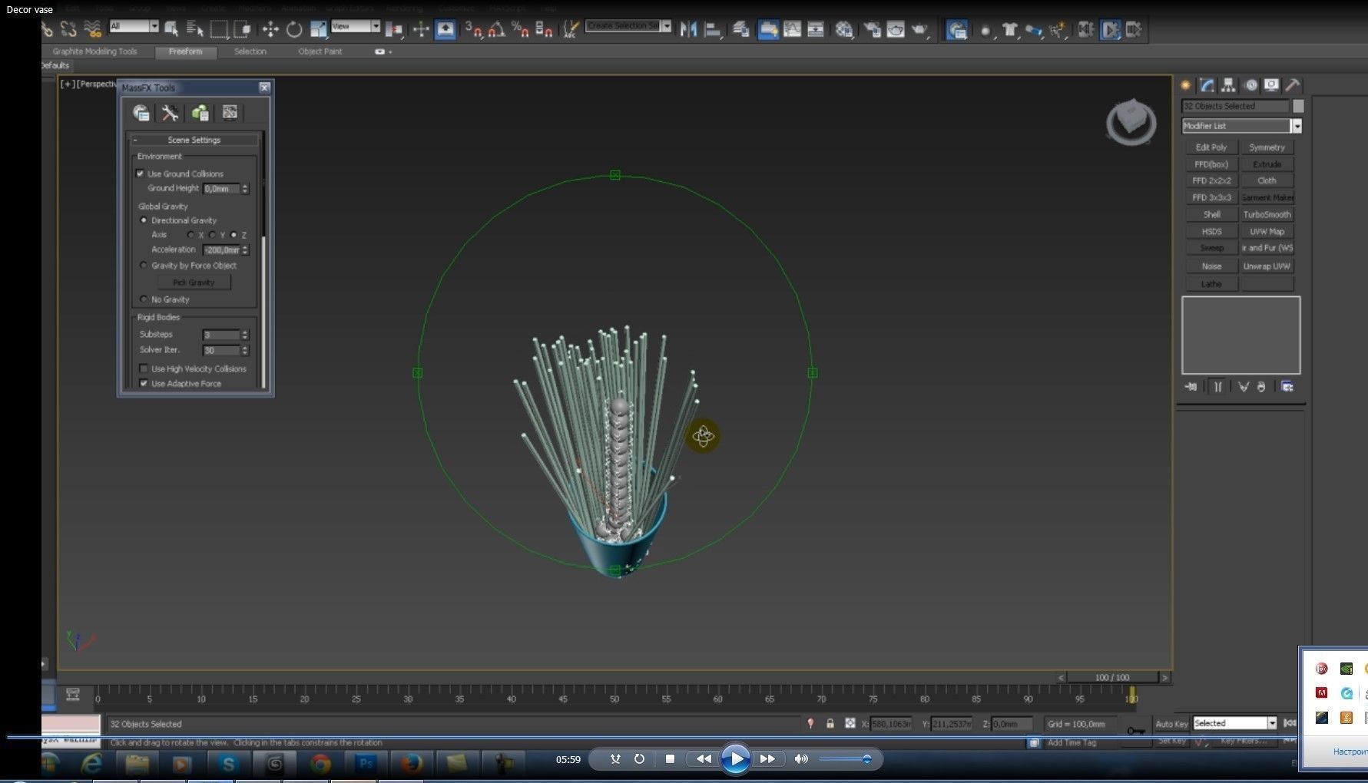Click the Symmetry modifier button

[x=1267, y=147]
